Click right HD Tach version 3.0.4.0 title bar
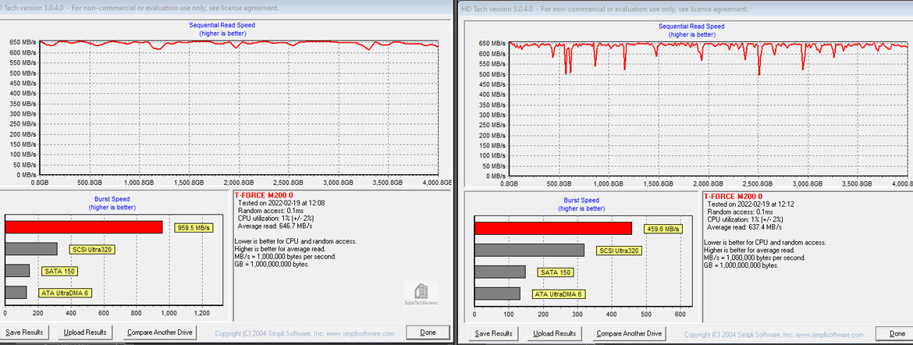The image size is (913, 345). coord(686,9)
